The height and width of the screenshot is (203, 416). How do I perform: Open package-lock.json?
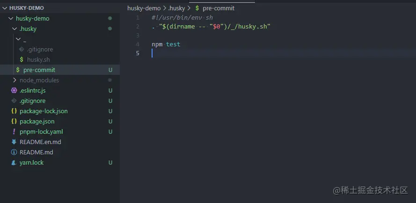[x=44, y=111]
